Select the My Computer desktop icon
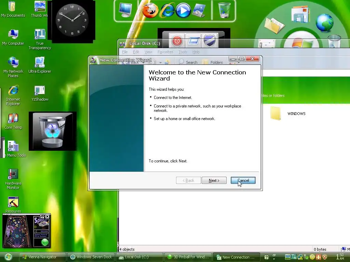This screenshot has height=262, width=350. (13, 37)
